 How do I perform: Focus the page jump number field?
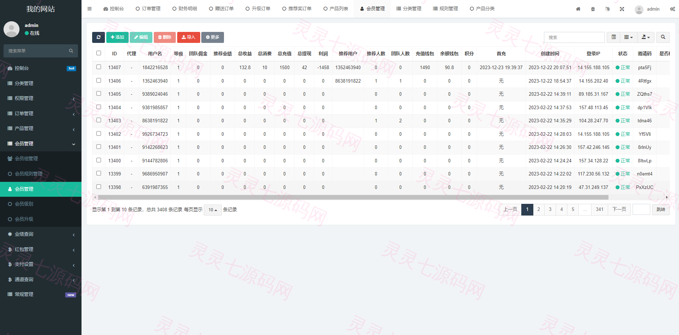641,210
